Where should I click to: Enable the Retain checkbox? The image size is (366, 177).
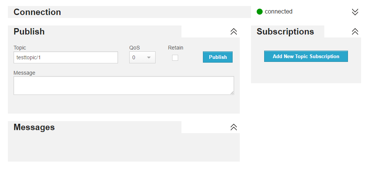(175, 58)
